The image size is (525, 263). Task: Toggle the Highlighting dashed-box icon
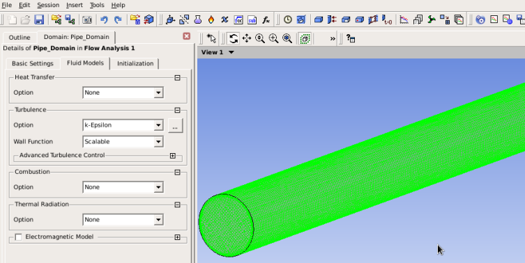(x=305, y=39)
